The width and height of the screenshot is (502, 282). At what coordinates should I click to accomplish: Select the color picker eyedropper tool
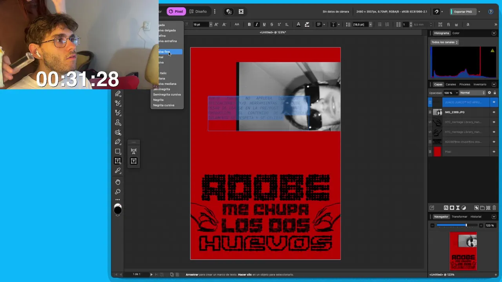[x=118, y=171]
